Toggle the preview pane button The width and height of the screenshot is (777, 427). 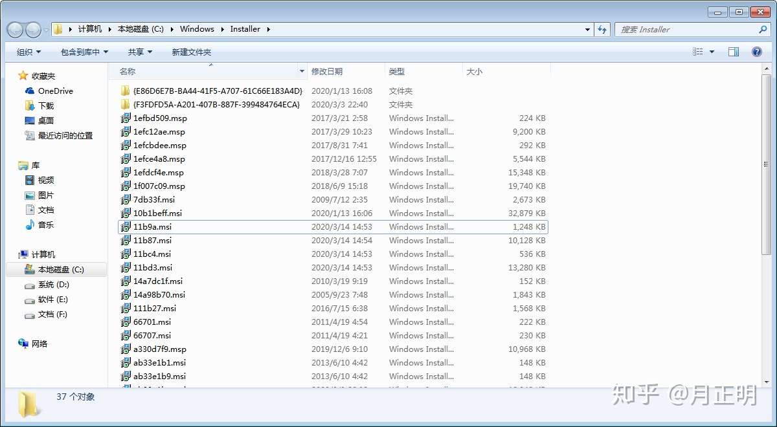(x=734, y=52)
